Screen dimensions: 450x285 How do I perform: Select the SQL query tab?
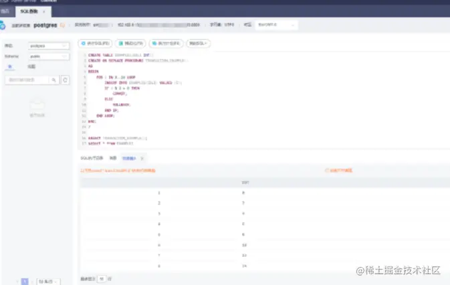coord(29,11)
